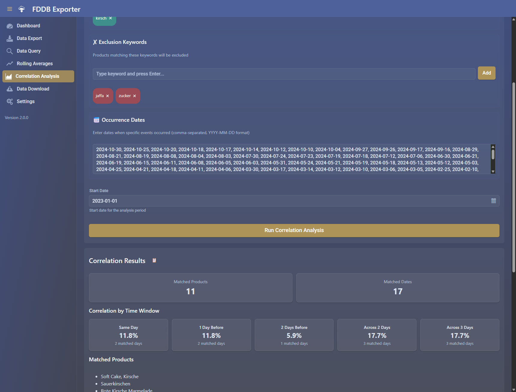Go to Data Export in sidebar
Viewport: 516px width, 392px height.
click(x=29, y=38)
